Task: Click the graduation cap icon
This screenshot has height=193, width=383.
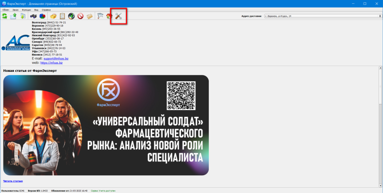Action: pyautogui.click(x=100, y=17)
